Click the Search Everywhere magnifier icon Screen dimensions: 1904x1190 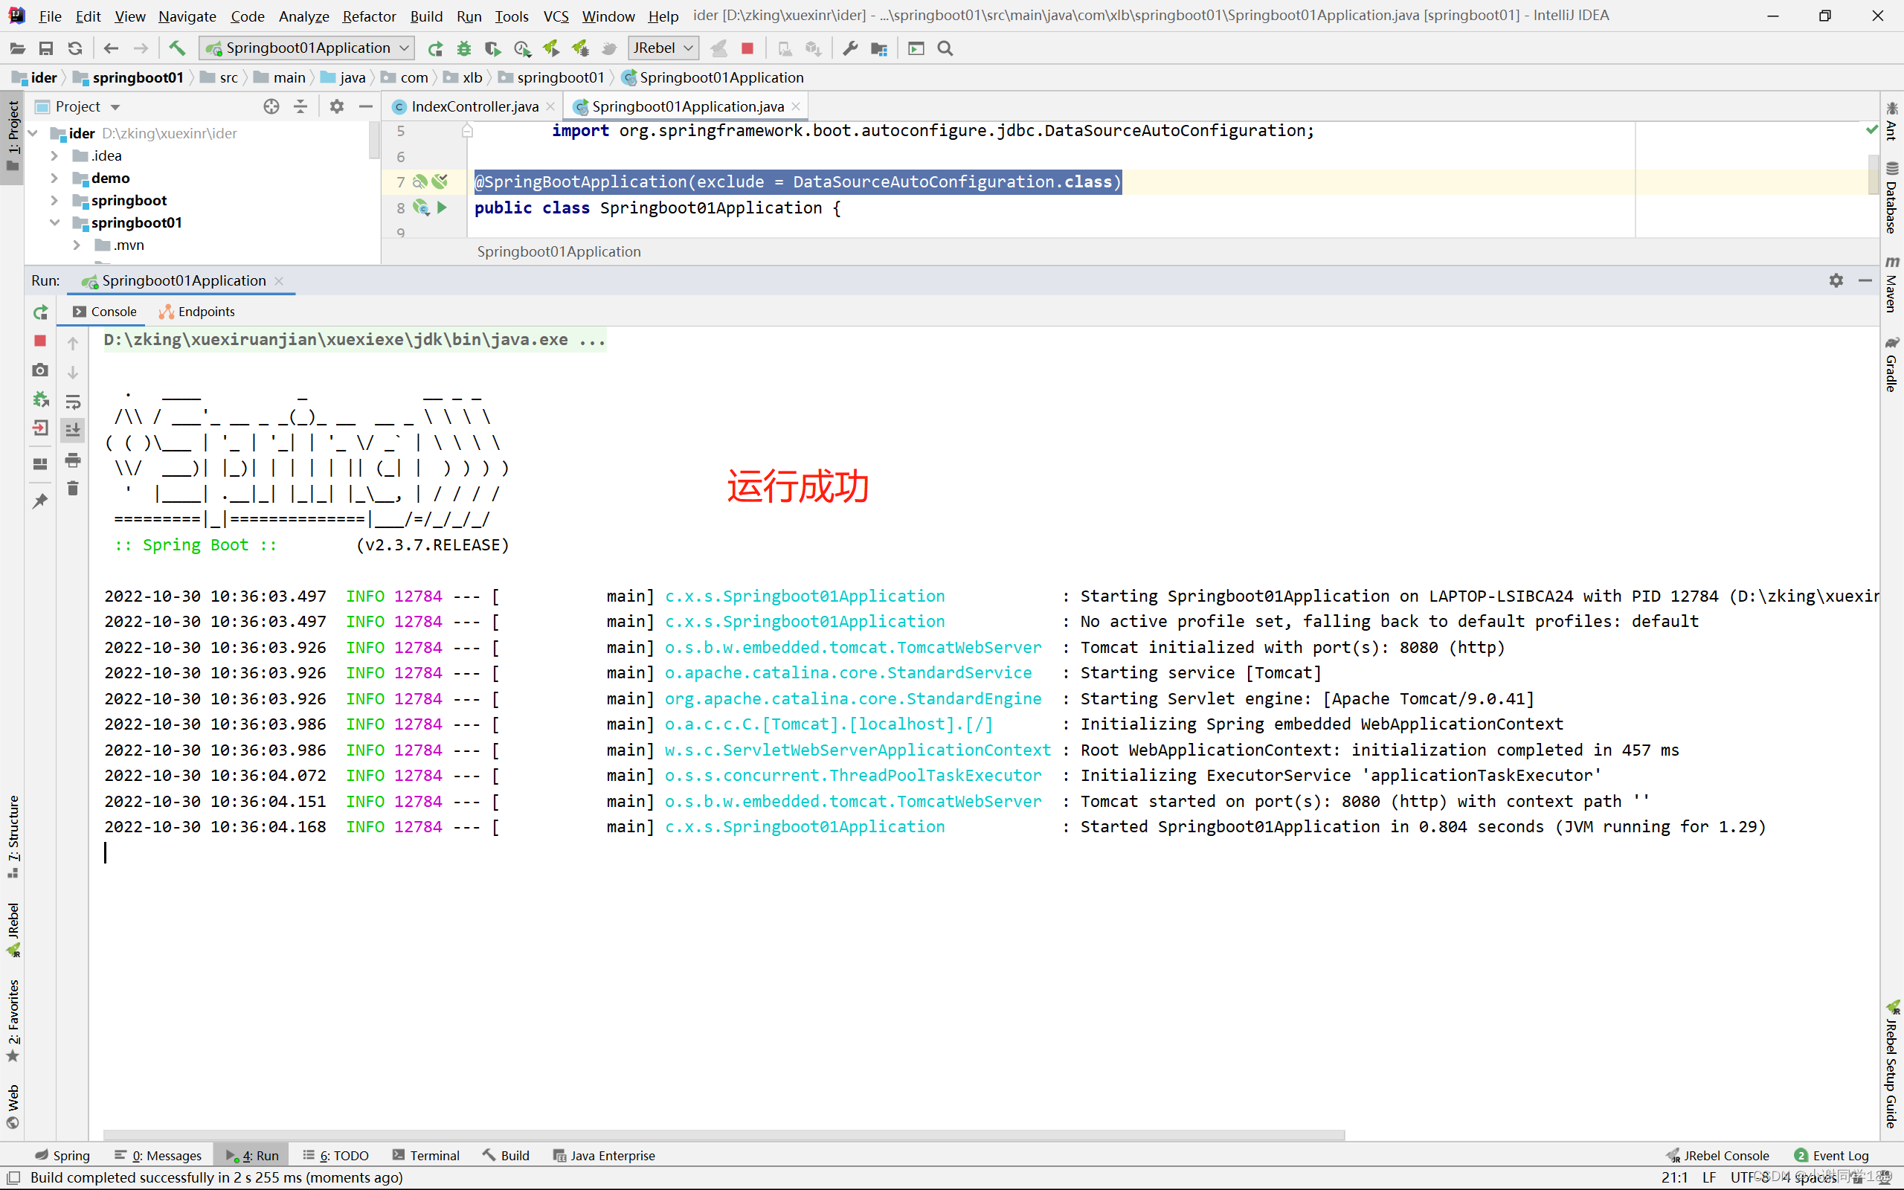click(946, 49)
